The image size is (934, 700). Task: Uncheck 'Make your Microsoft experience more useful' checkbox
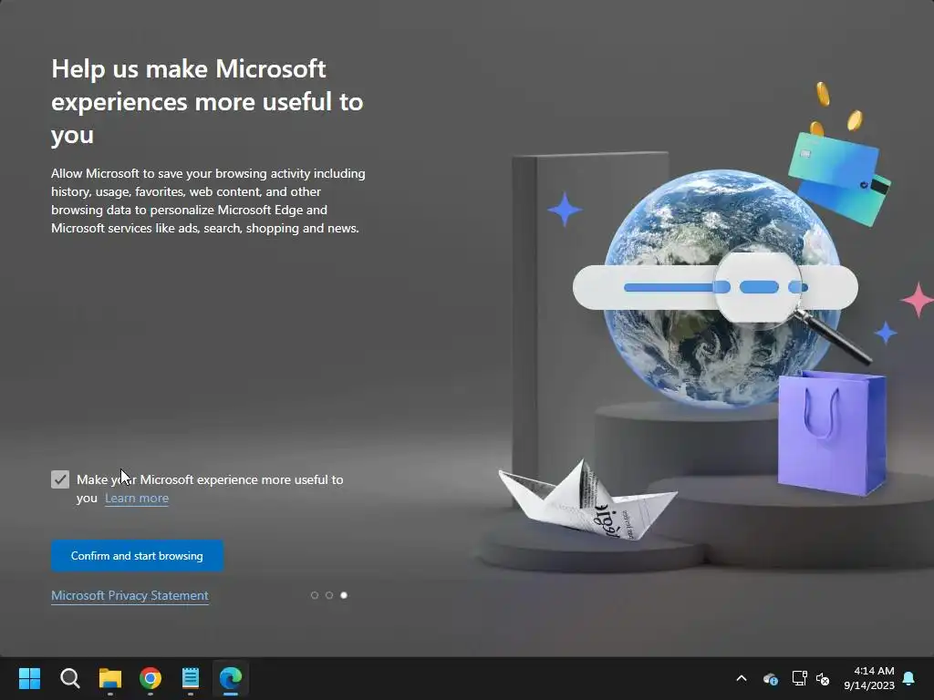[60, 479]
